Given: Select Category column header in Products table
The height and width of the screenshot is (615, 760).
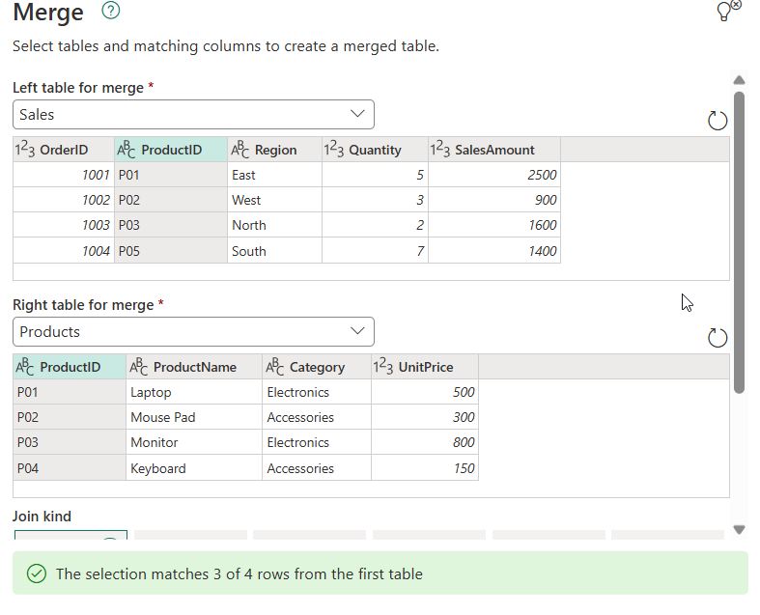Looking at the screenshot, I should pos(317,367).
